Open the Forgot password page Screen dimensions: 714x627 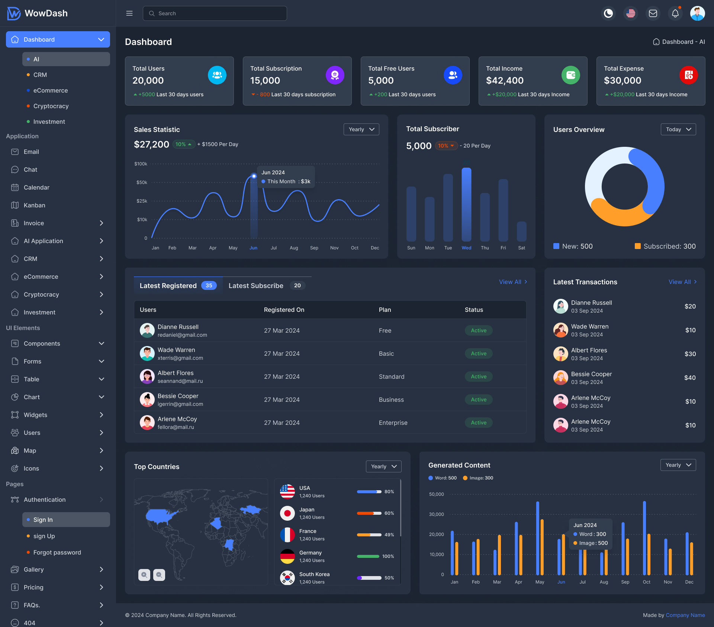[x=57, y=552]
